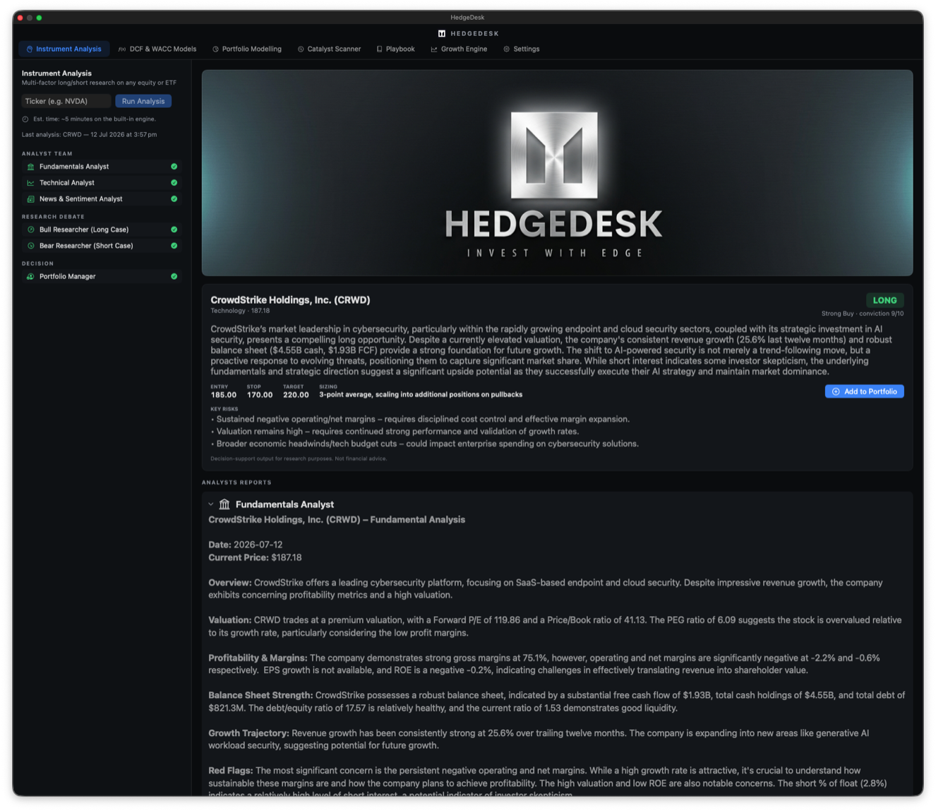Click green check beside Portfolio Manager
The image size is (936, 811).
[174, 276]
